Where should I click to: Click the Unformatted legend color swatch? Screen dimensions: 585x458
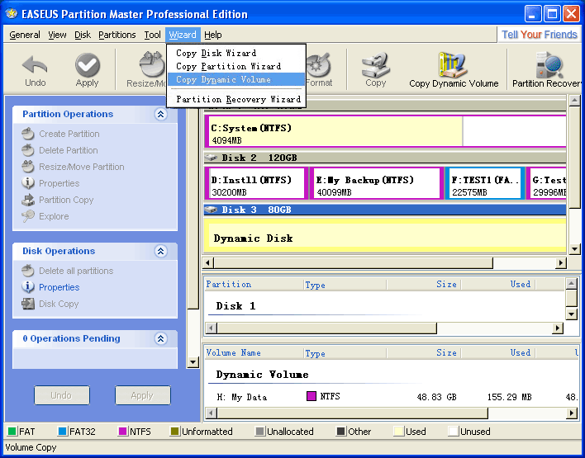point(174,432)
